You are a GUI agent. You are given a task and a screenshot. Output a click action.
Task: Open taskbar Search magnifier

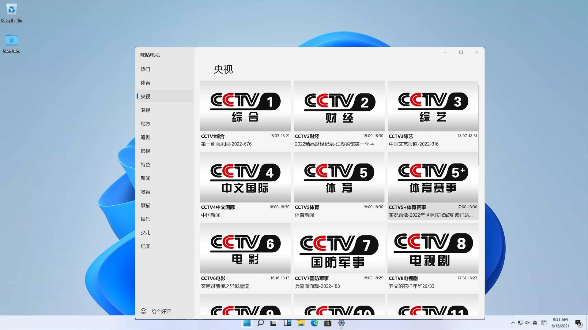point(260,323)
